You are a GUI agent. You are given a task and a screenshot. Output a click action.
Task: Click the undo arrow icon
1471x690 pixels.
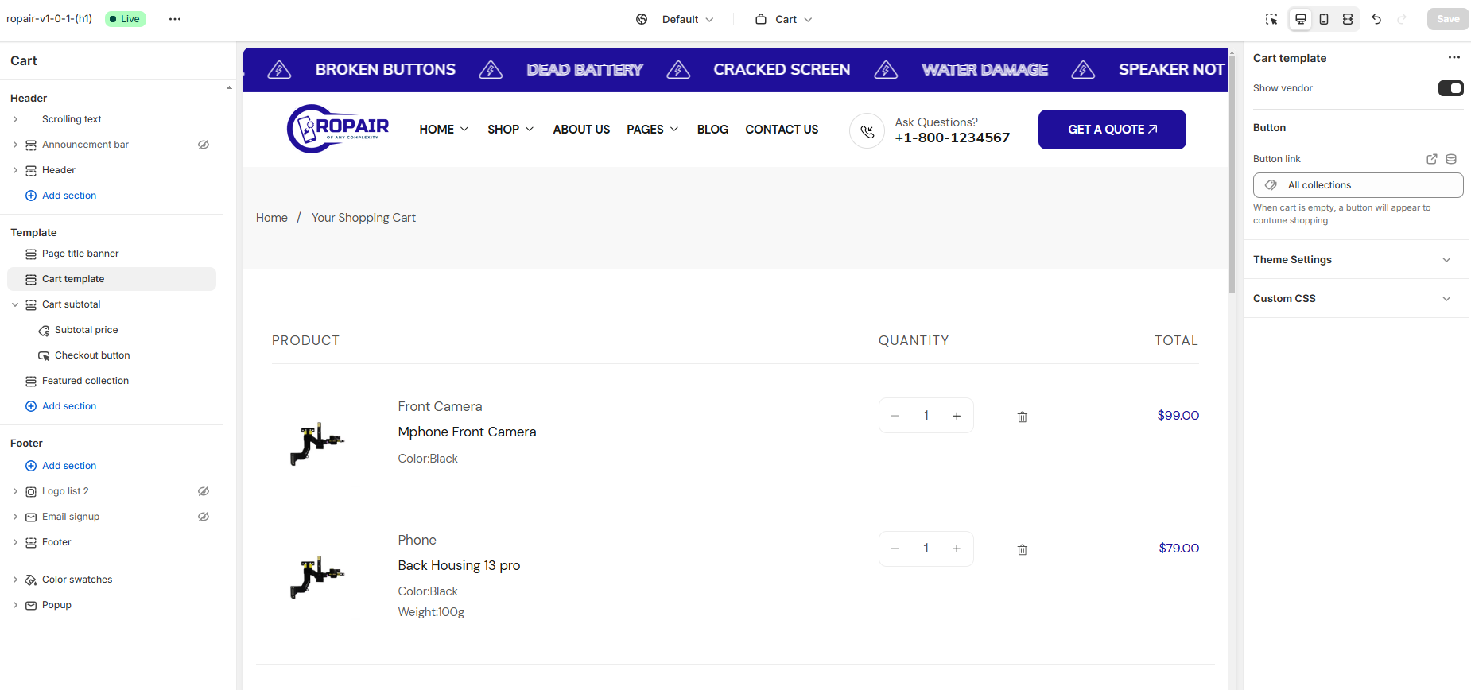pyautogui.click(x=1376, y=19)
